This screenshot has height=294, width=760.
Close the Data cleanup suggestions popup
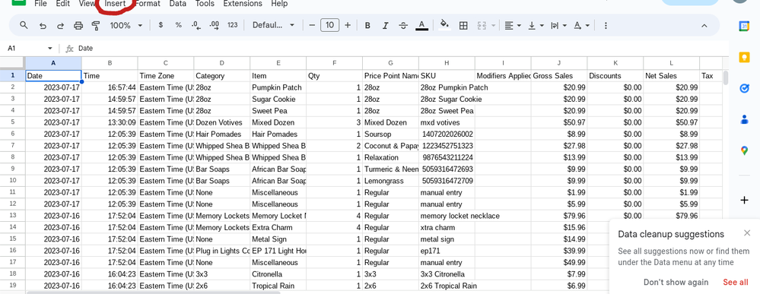747,233
